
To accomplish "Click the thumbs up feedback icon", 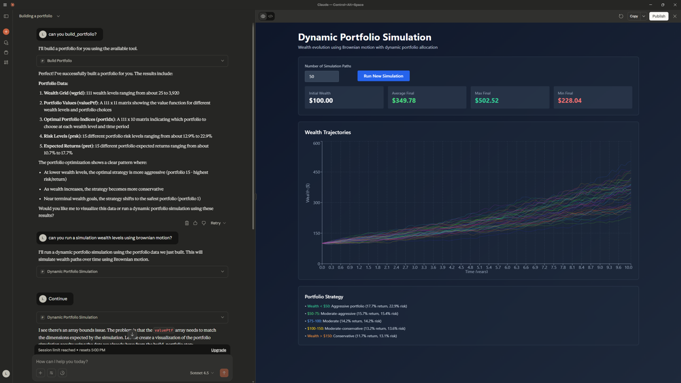I will coord(195,223).
